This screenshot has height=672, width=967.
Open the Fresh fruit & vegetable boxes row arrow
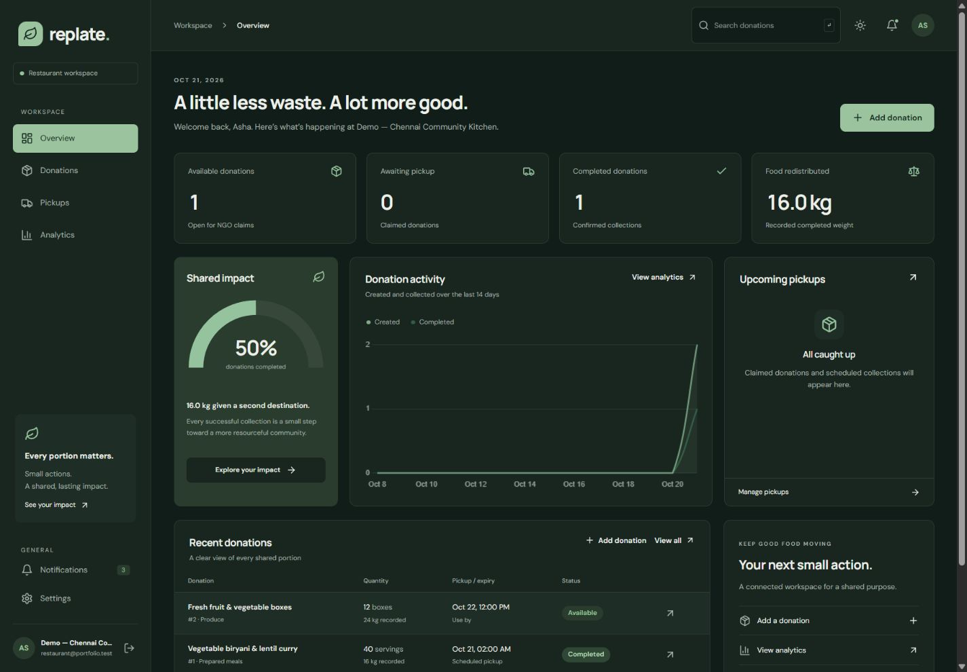point(670,613)
